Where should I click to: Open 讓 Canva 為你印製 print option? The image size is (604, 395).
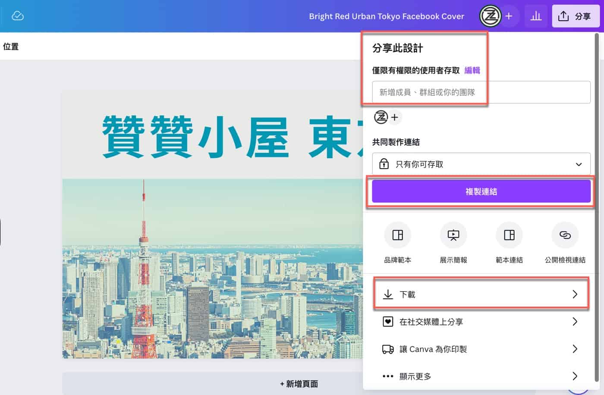coord(481,349)
